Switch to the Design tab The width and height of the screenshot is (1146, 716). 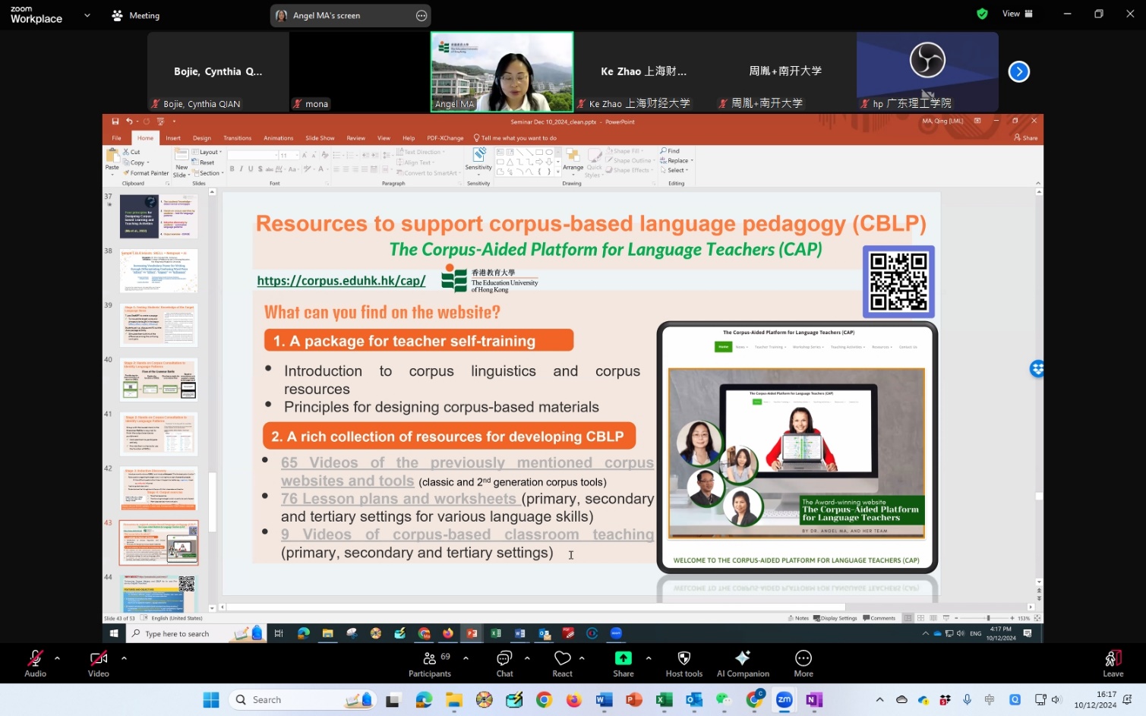tap(202, 138)
